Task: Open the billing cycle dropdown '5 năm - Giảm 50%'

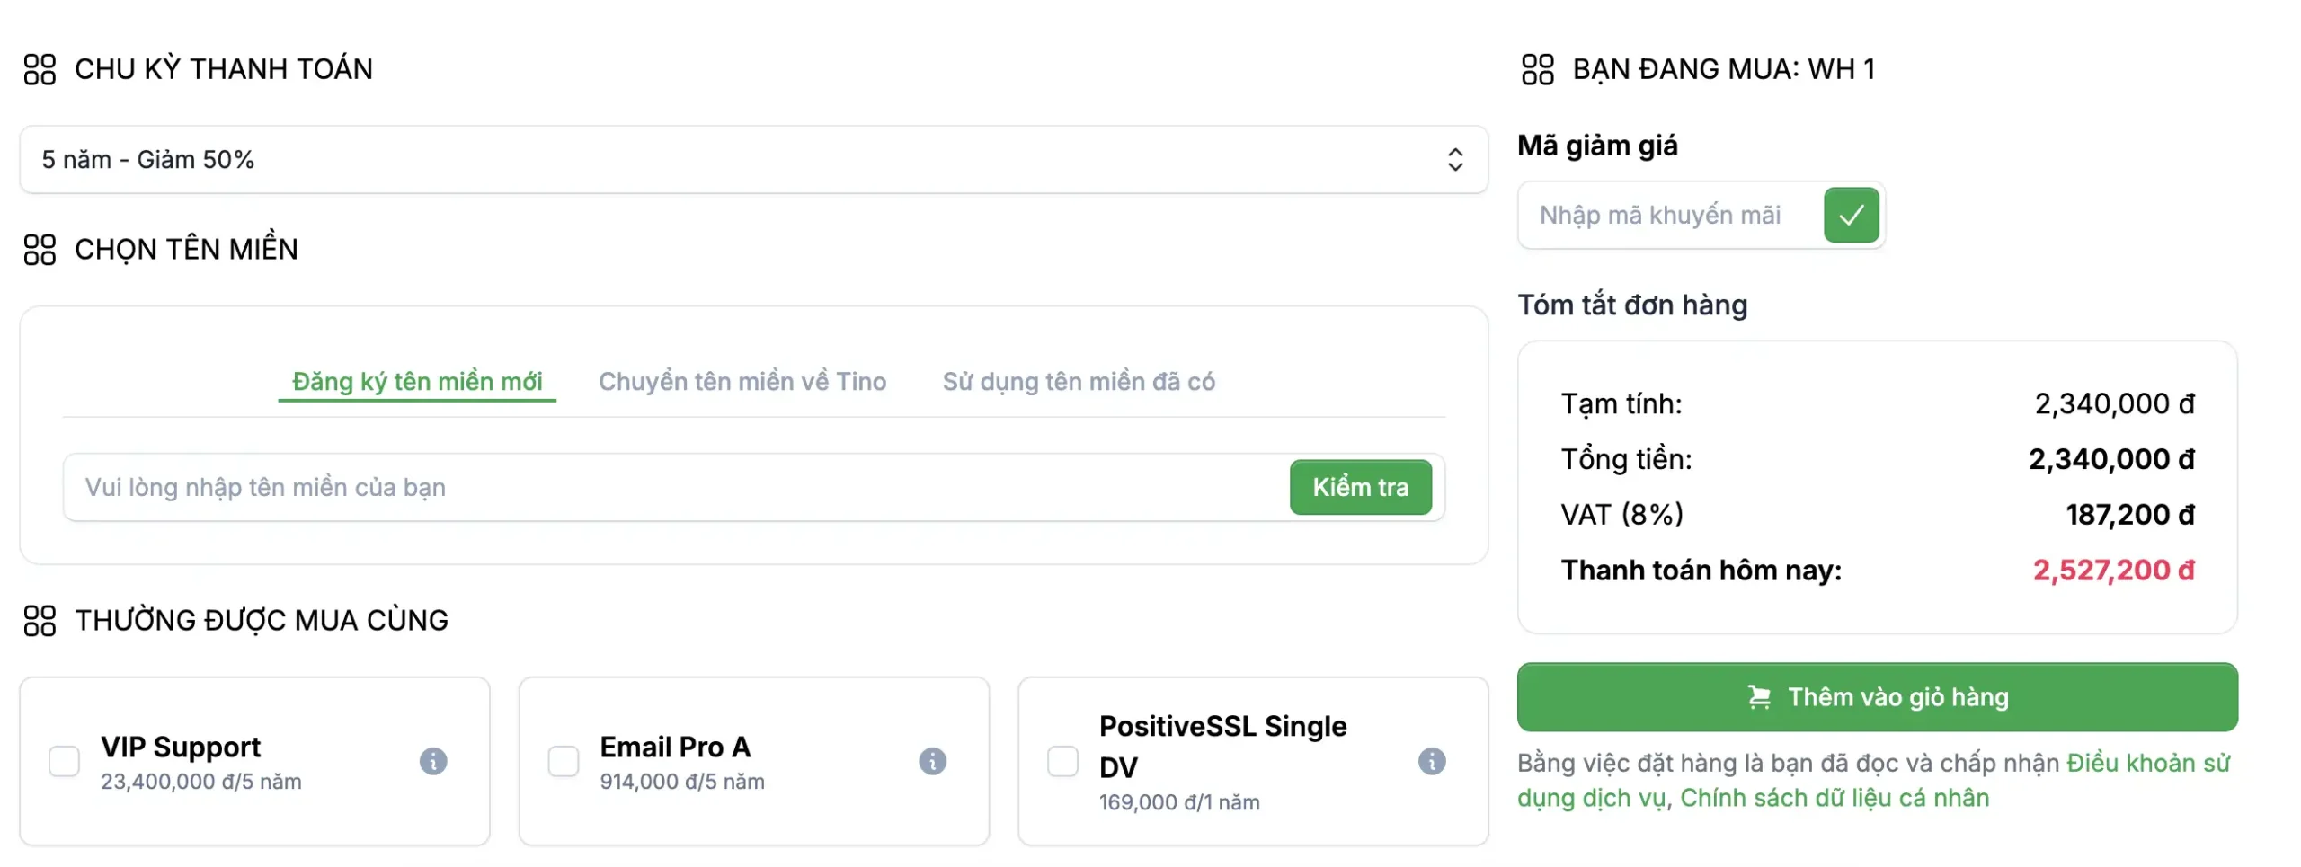Action: point(753,159)
